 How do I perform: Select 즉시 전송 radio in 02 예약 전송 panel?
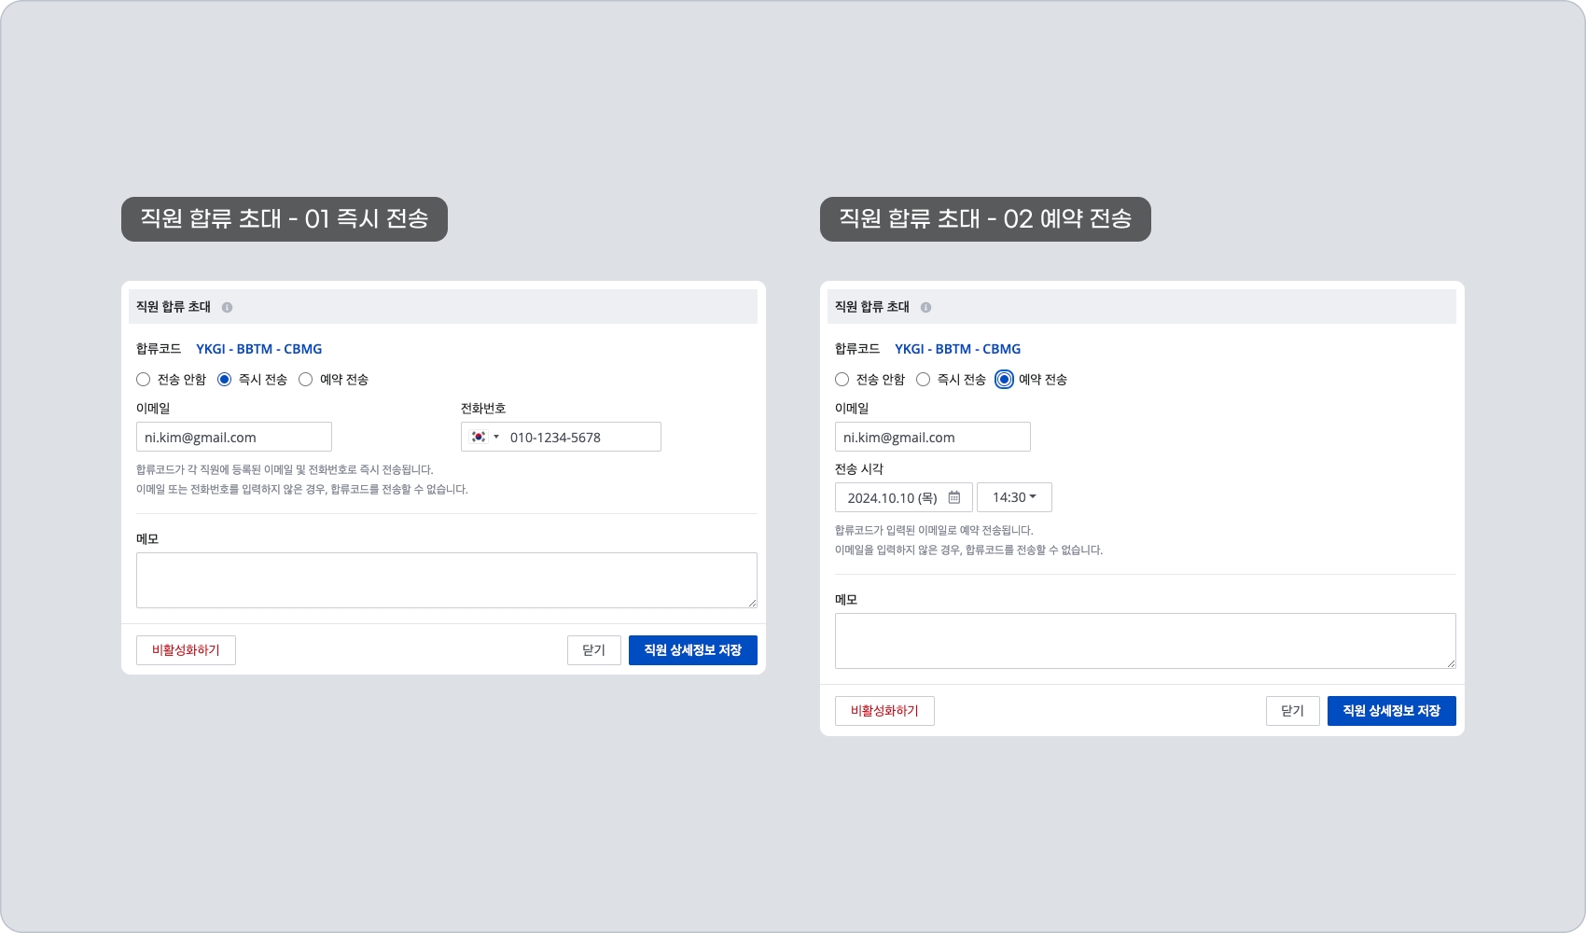coord(924,380)
